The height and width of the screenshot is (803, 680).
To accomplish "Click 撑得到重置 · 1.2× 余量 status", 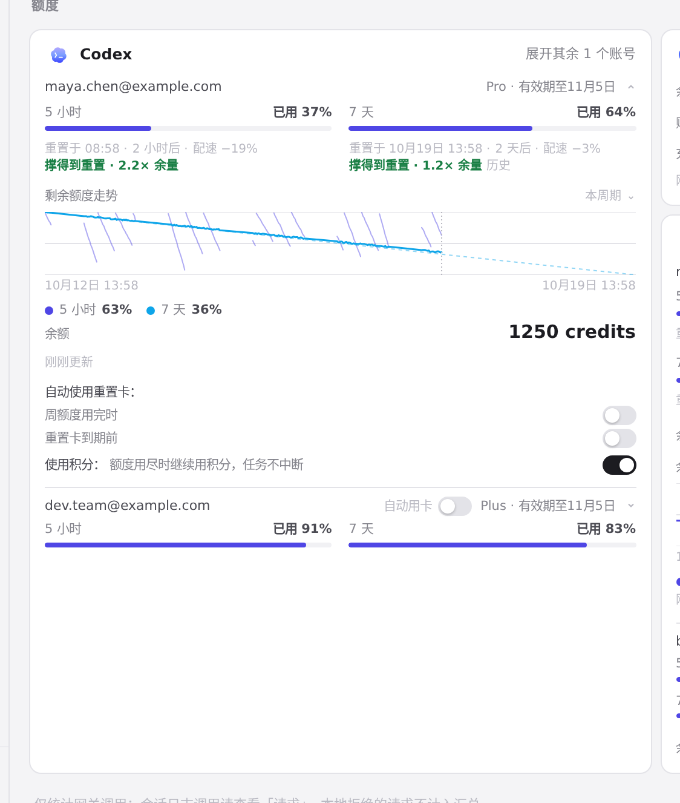I will (x=416, y=165).
